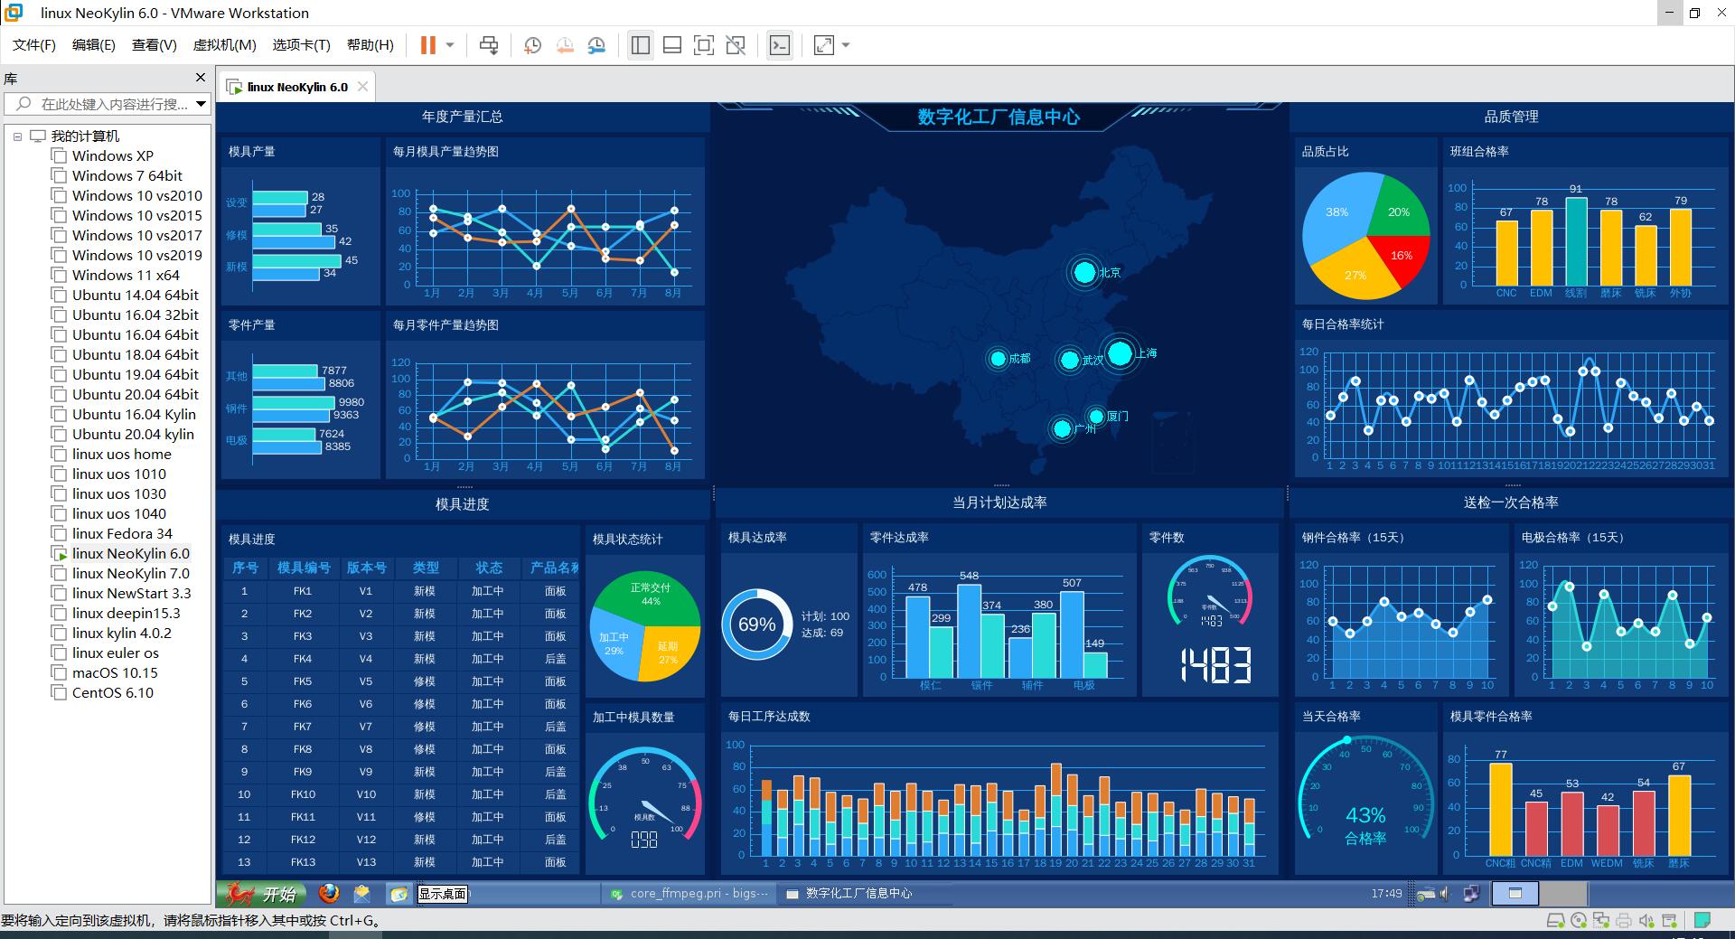1735x939 pixels.
Task: Expand the library search box dropdown arrow
Action: pyautogui.click(x=201, y=104)
